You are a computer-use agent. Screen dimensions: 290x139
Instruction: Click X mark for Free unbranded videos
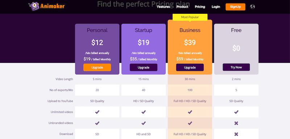tap(236, 123)
